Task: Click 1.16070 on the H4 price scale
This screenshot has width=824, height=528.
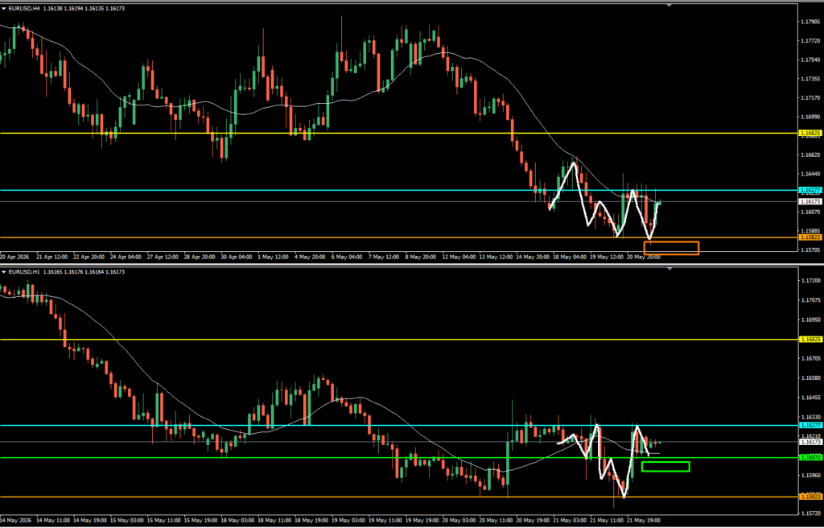Action: pyautogui.click(x=810, y=212)
